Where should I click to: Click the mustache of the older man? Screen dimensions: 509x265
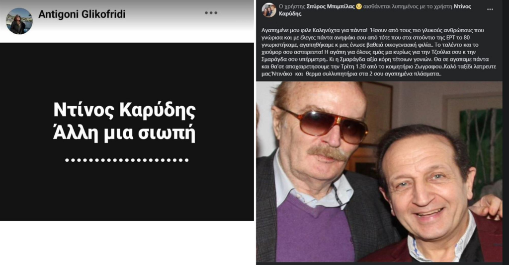327,152
